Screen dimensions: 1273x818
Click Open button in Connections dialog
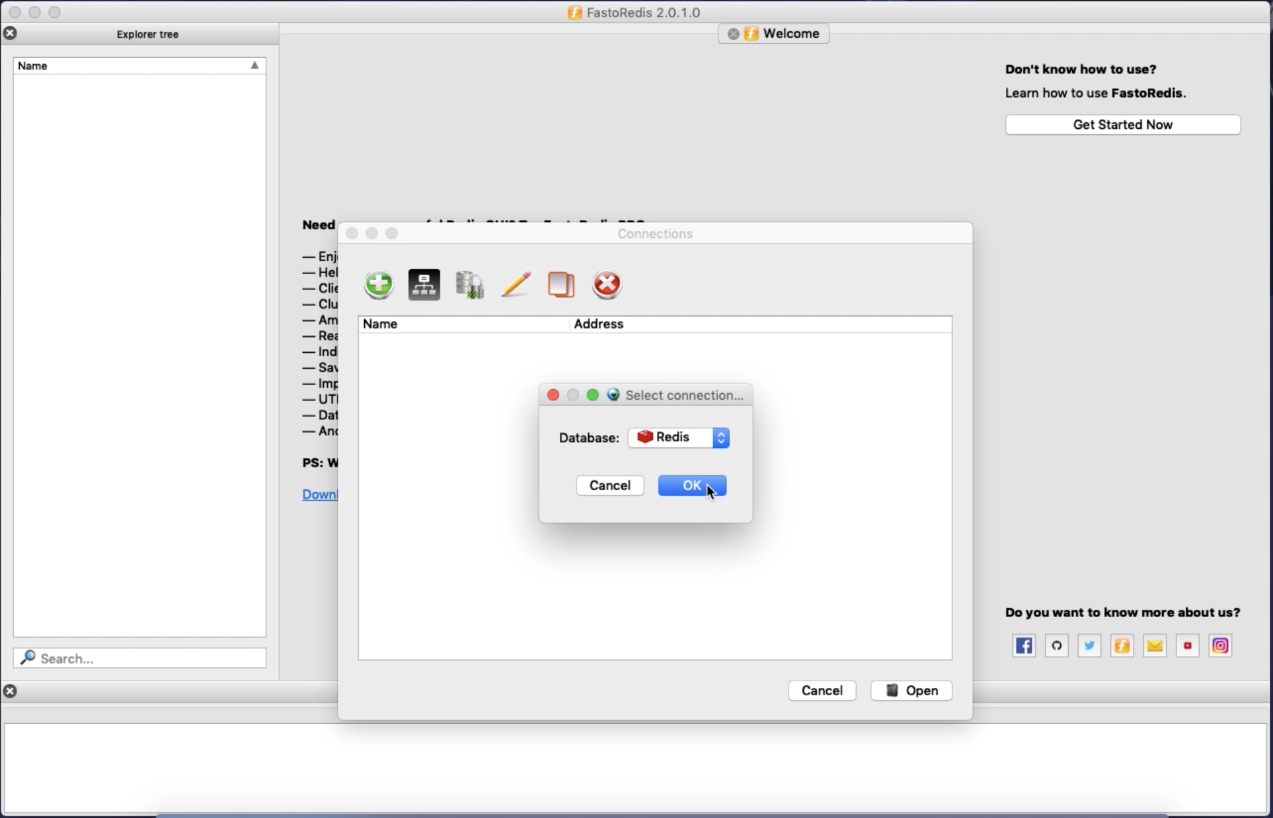point(911,690)
